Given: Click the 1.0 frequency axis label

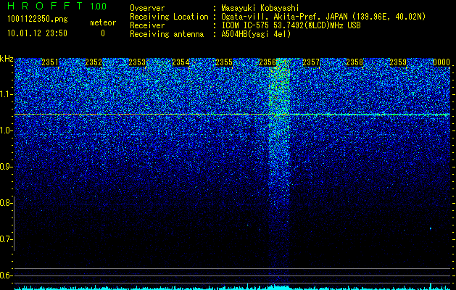Looking at the screenshot, I should (x=6, y=130).
